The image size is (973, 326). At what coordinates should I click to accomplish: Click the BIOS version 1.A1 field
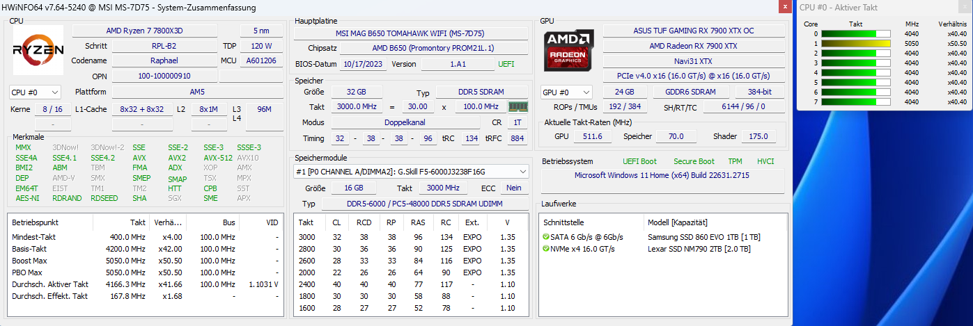(458, 64)
